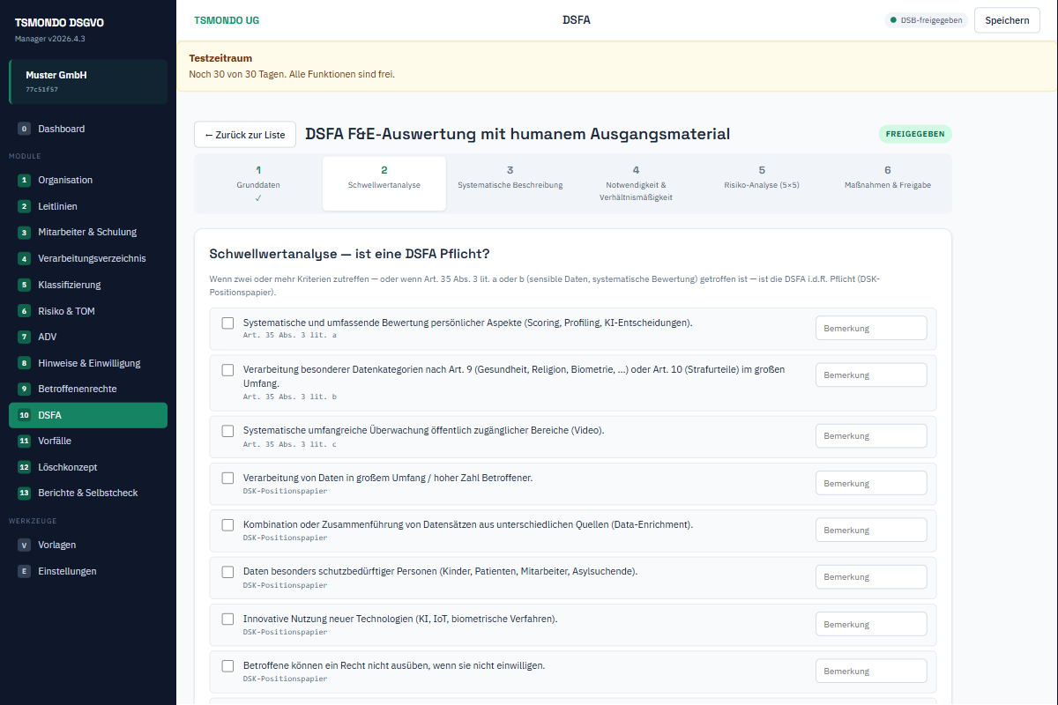Open Berichte & Selbstcheck module
The width and height of the screenshot is (1058, 705).
click(88, 493)
